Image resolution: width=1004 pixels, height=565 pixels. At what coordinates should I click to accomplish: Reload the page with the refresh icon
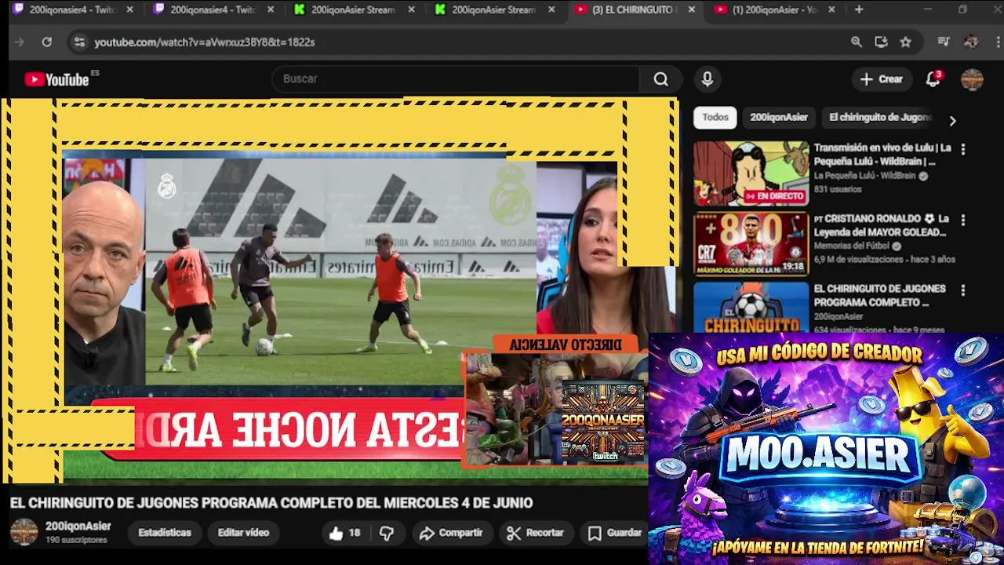point(47,42)
